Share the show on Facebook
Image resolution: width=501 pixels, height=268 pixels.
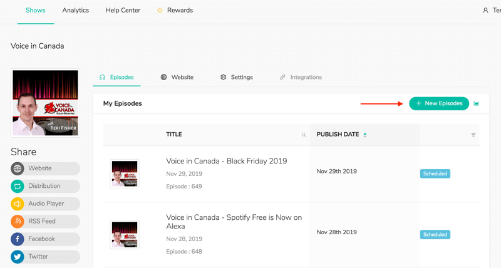[45, 239]
